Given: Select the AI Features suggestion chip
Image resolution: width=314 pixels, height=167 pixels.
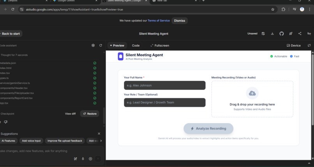Looking at the screenshot, I should pyautogui.click(x=9, y=141).
